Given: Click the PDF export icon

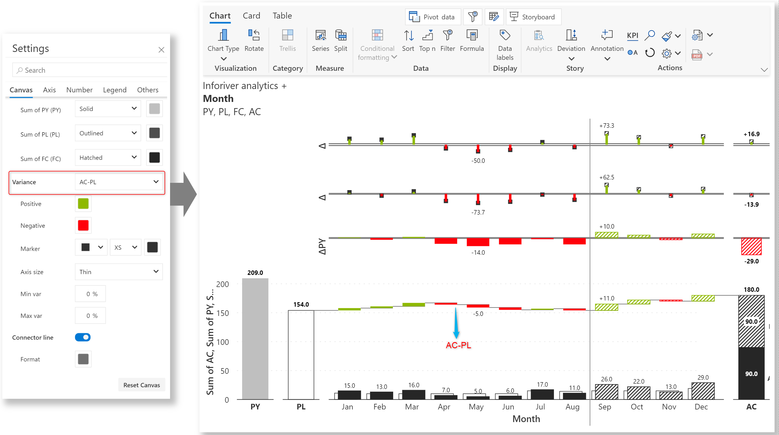Looking at the screenshot, I should point(697,55).
